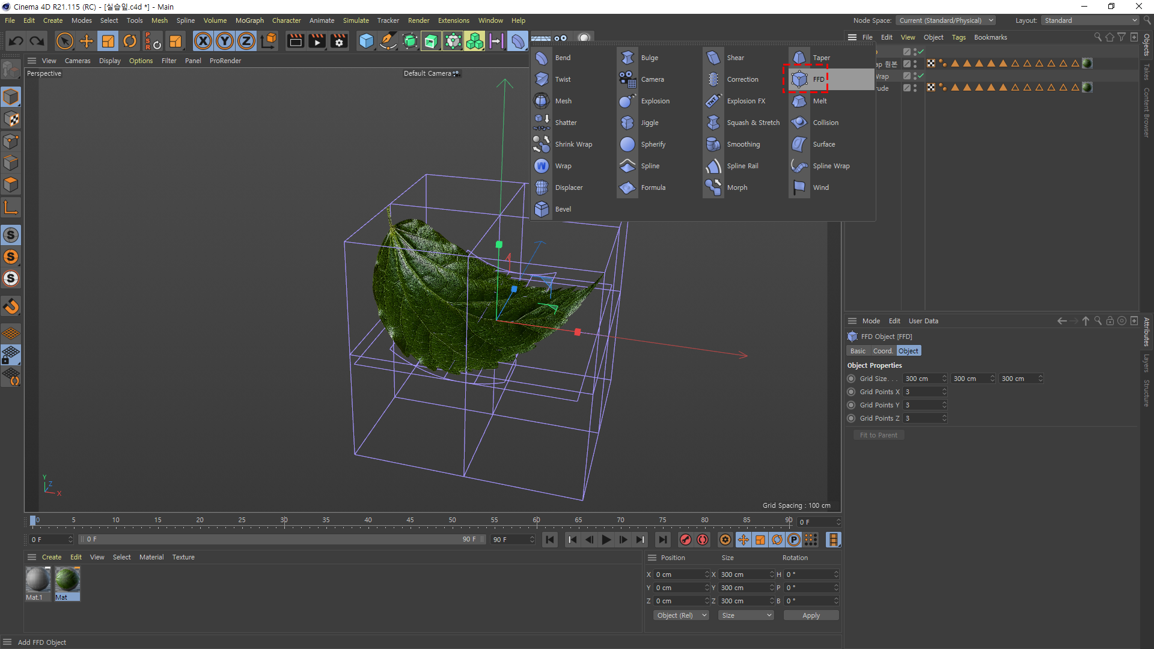This screenshot has height=649, width=1154.
Task: Click the Undo arrow in toolbar
Action: point(16,41)
